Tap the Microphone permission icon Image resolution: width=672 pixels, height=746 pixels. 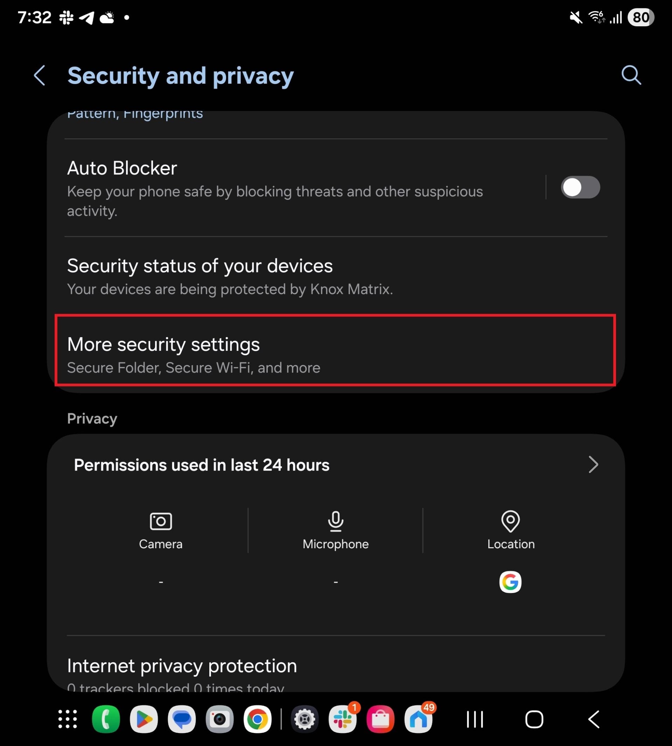click(x=335, y=521)
